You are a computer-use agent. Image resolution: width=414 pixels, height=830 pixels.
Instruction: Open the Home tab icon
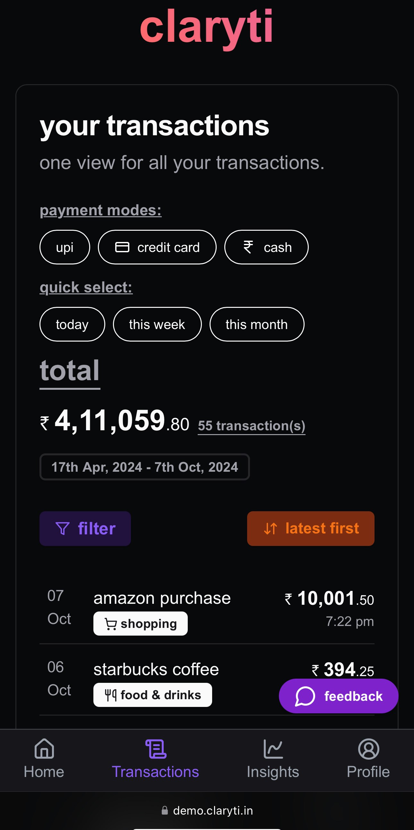pyautogui.click(x=44, y=748)
